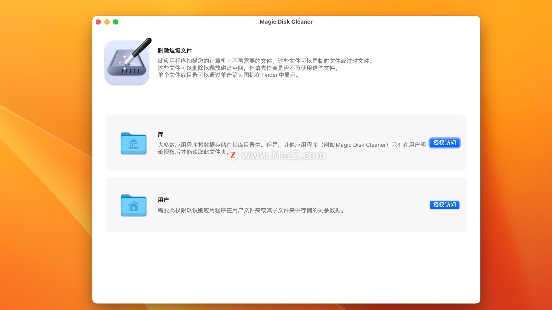Click the text starting 需要此权限以识别应用程序
This screenshot has height=310, width=552.
[x=251, y=210]
